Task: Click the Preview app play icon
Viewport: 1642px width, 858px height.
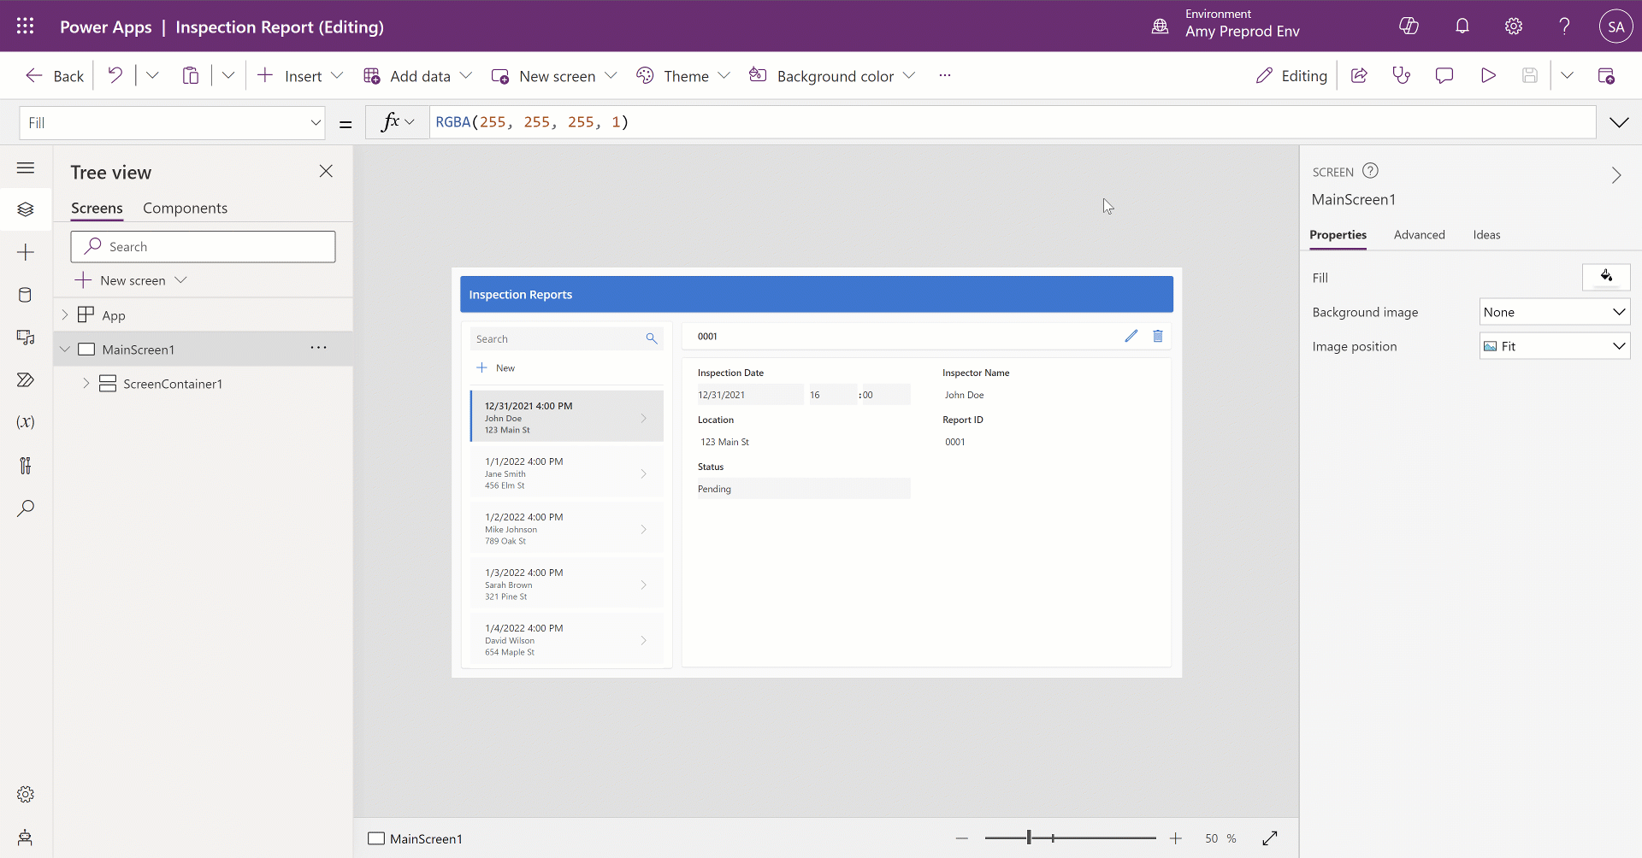Action: 1488,76
